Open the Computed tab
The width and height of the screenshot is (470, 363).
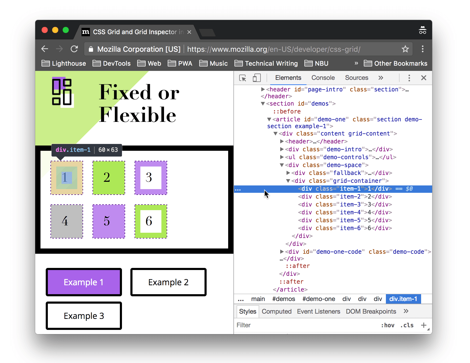click(277, 312)
